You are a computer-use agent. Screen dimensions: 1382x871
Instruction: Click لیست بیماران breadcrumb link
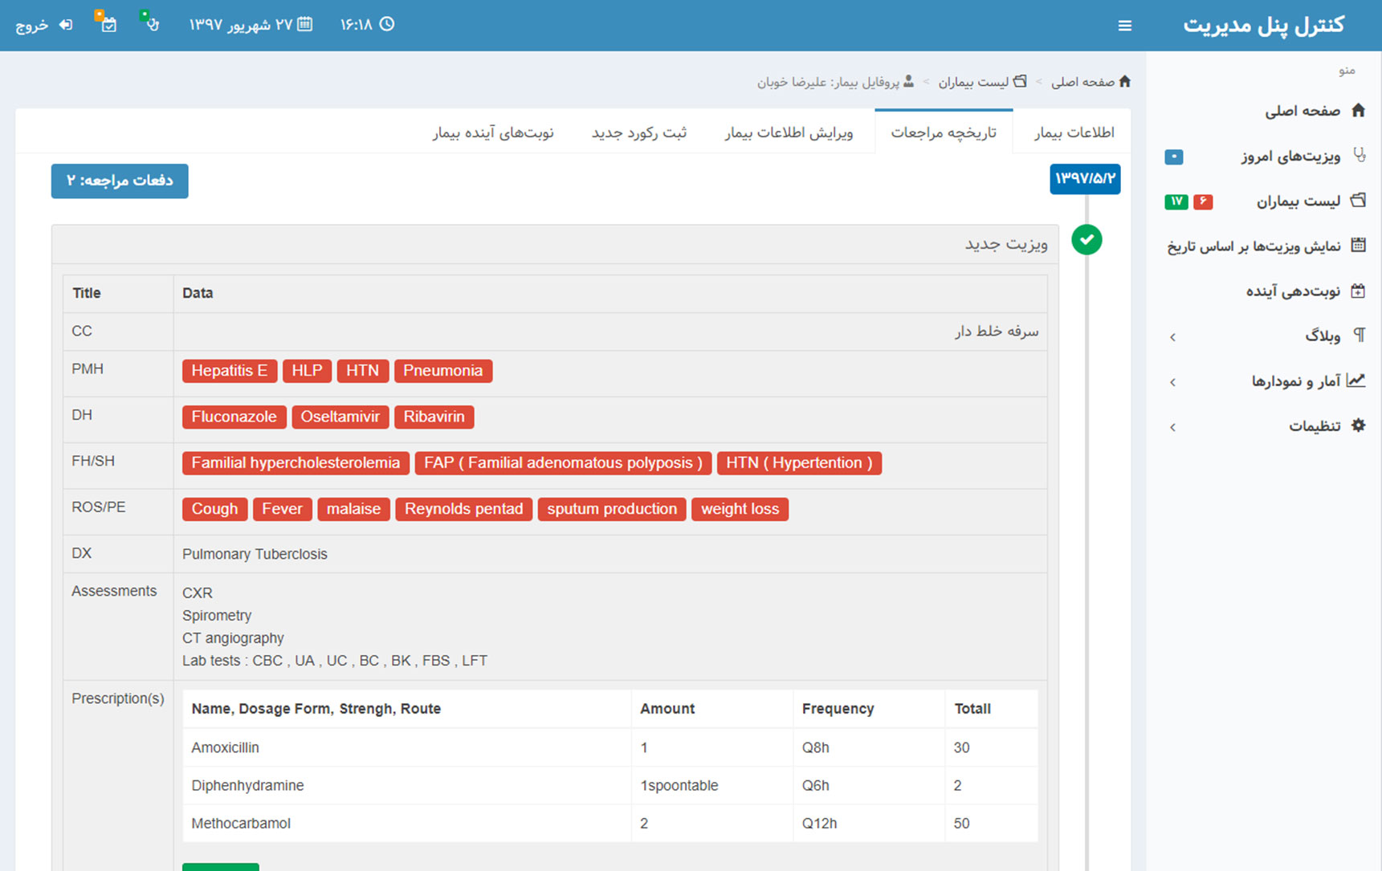pyautogui.click(x=973, y=82)
